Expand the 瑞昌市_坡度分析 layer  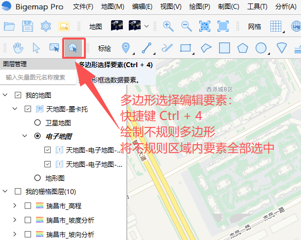point(15,220)
